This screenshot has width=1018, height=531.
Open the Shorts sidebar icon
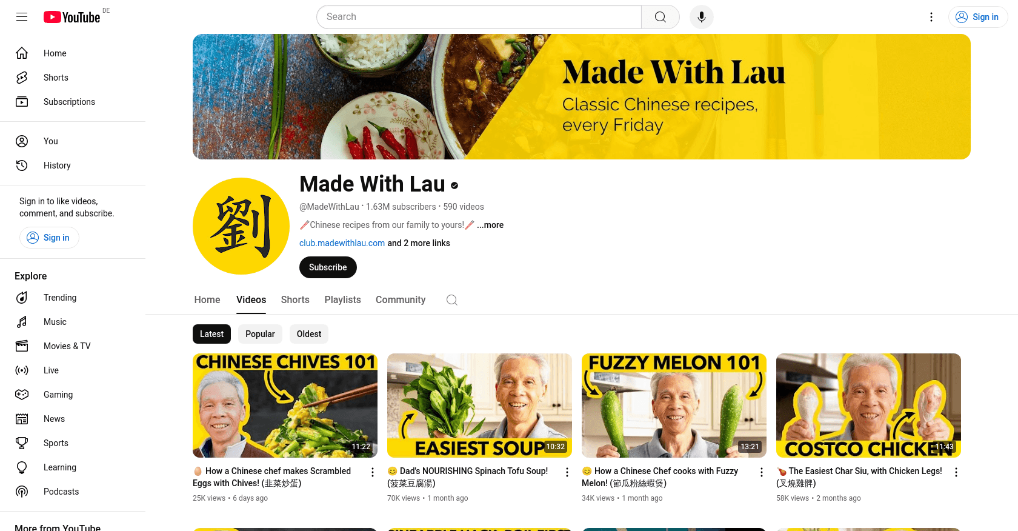point(22,78)
